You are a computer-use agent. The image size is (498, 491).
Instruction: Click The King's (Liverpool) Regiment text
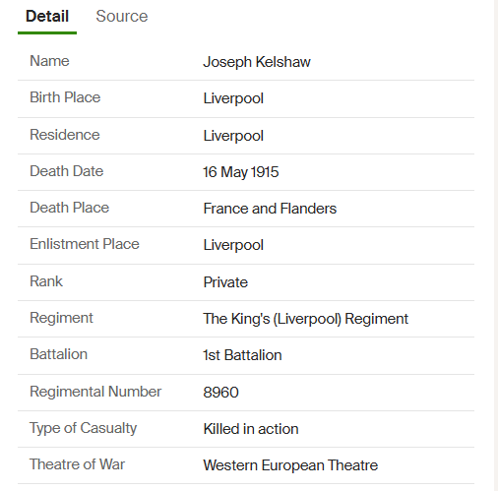[305, 319]
